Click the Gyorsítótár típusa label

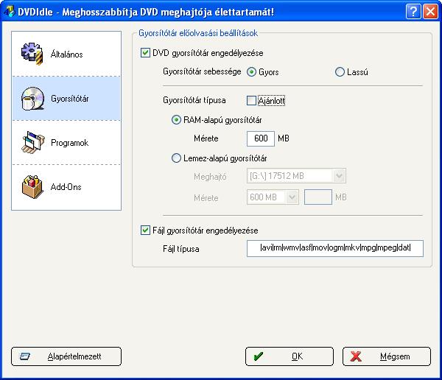tap(194, 100)
